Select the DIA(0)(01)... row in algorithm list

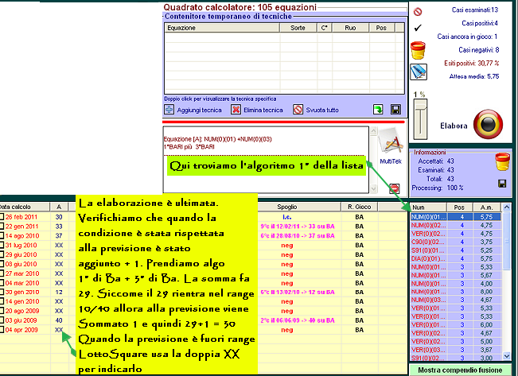pos(456,258)
